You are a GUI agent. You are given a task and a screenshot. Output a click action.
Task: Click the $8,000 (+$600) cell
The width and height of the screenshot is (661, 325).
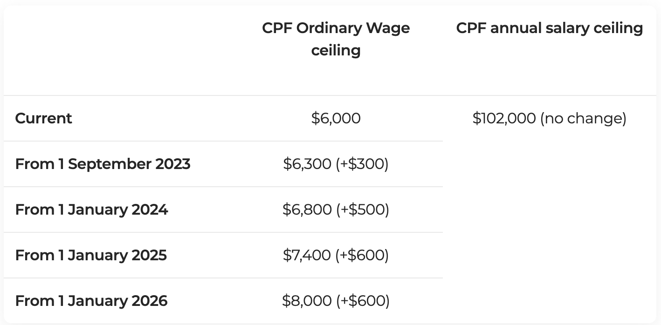coord(336,301)
